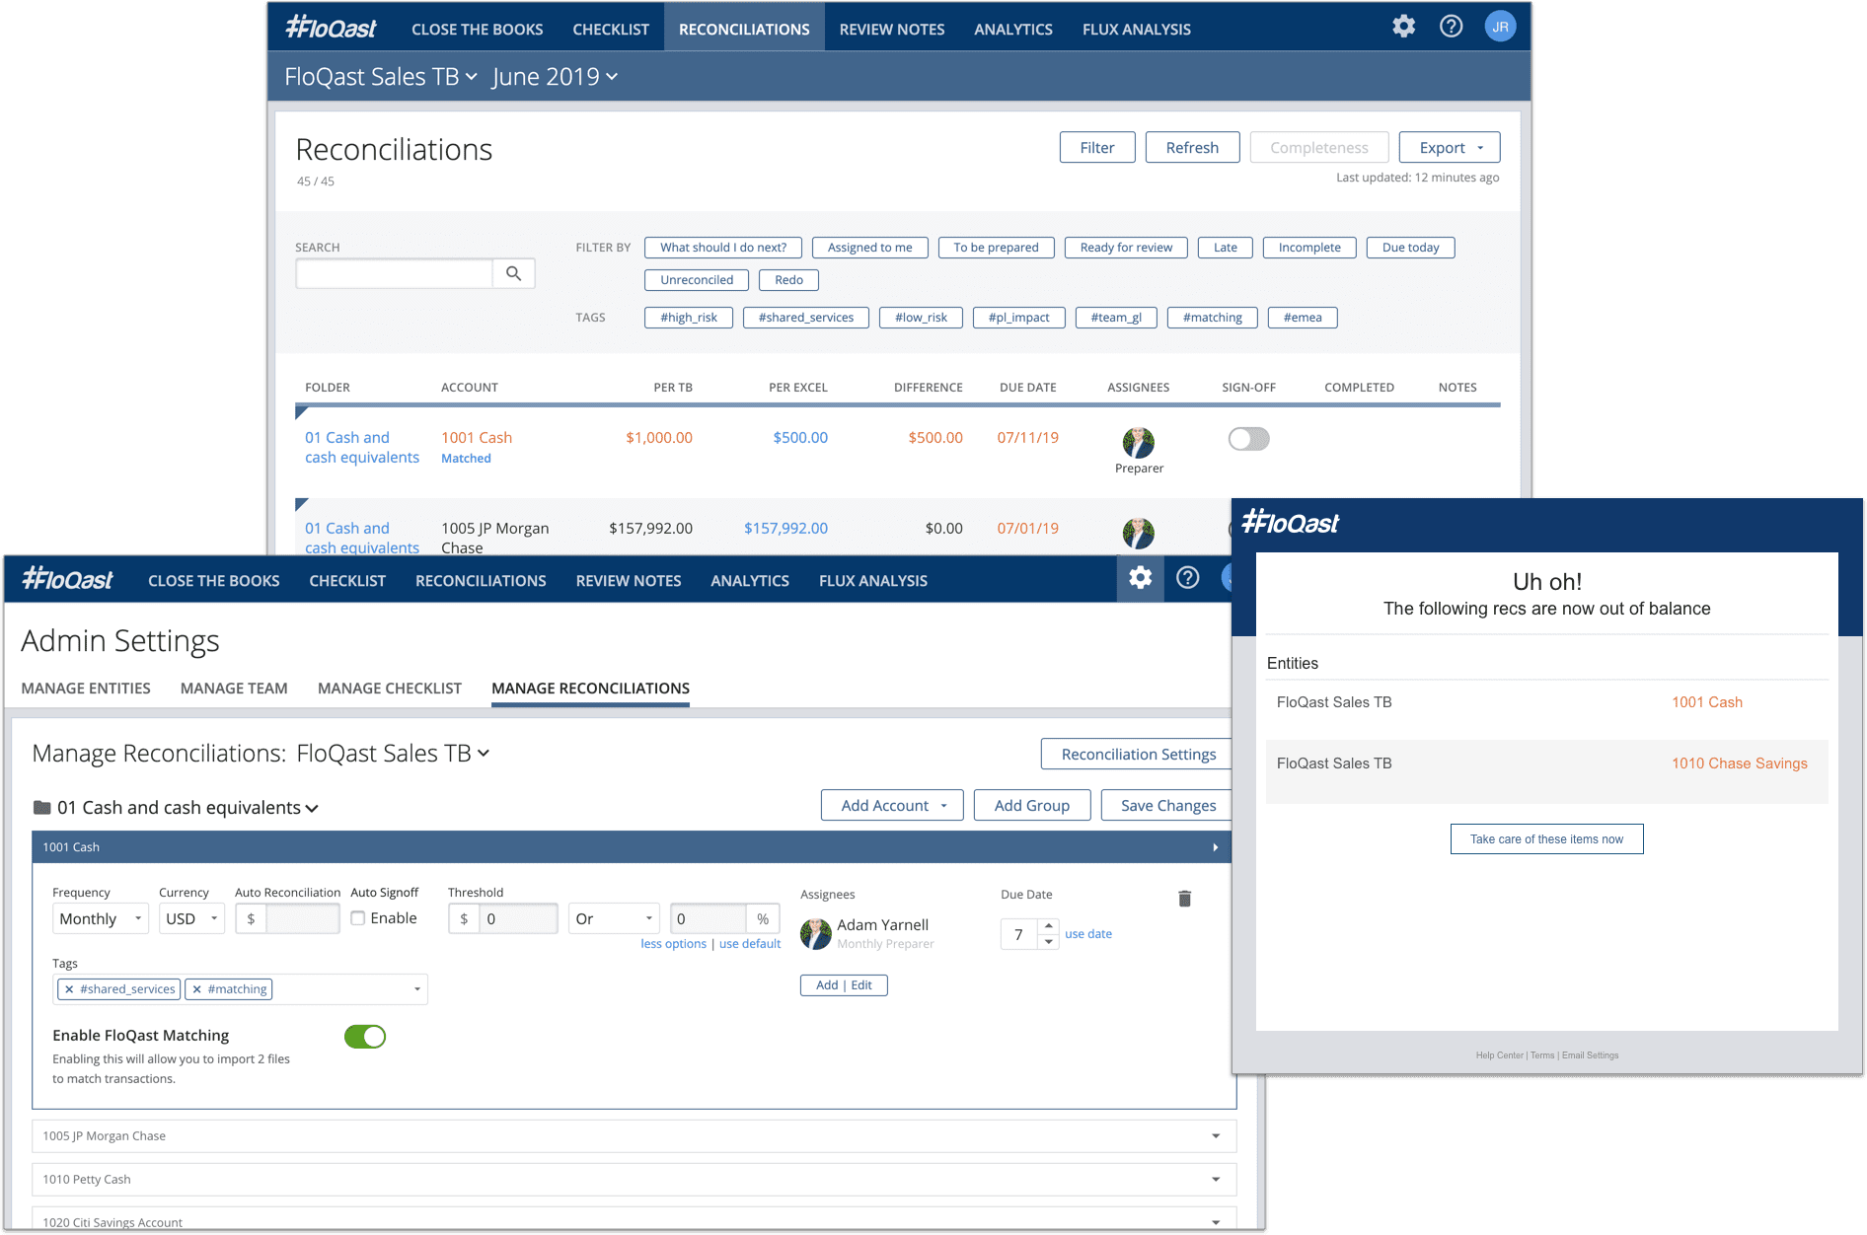Open Close the Books in Reconciliations window
The width and height of the screenshot is (1867, 1235).
coord(478,30)
